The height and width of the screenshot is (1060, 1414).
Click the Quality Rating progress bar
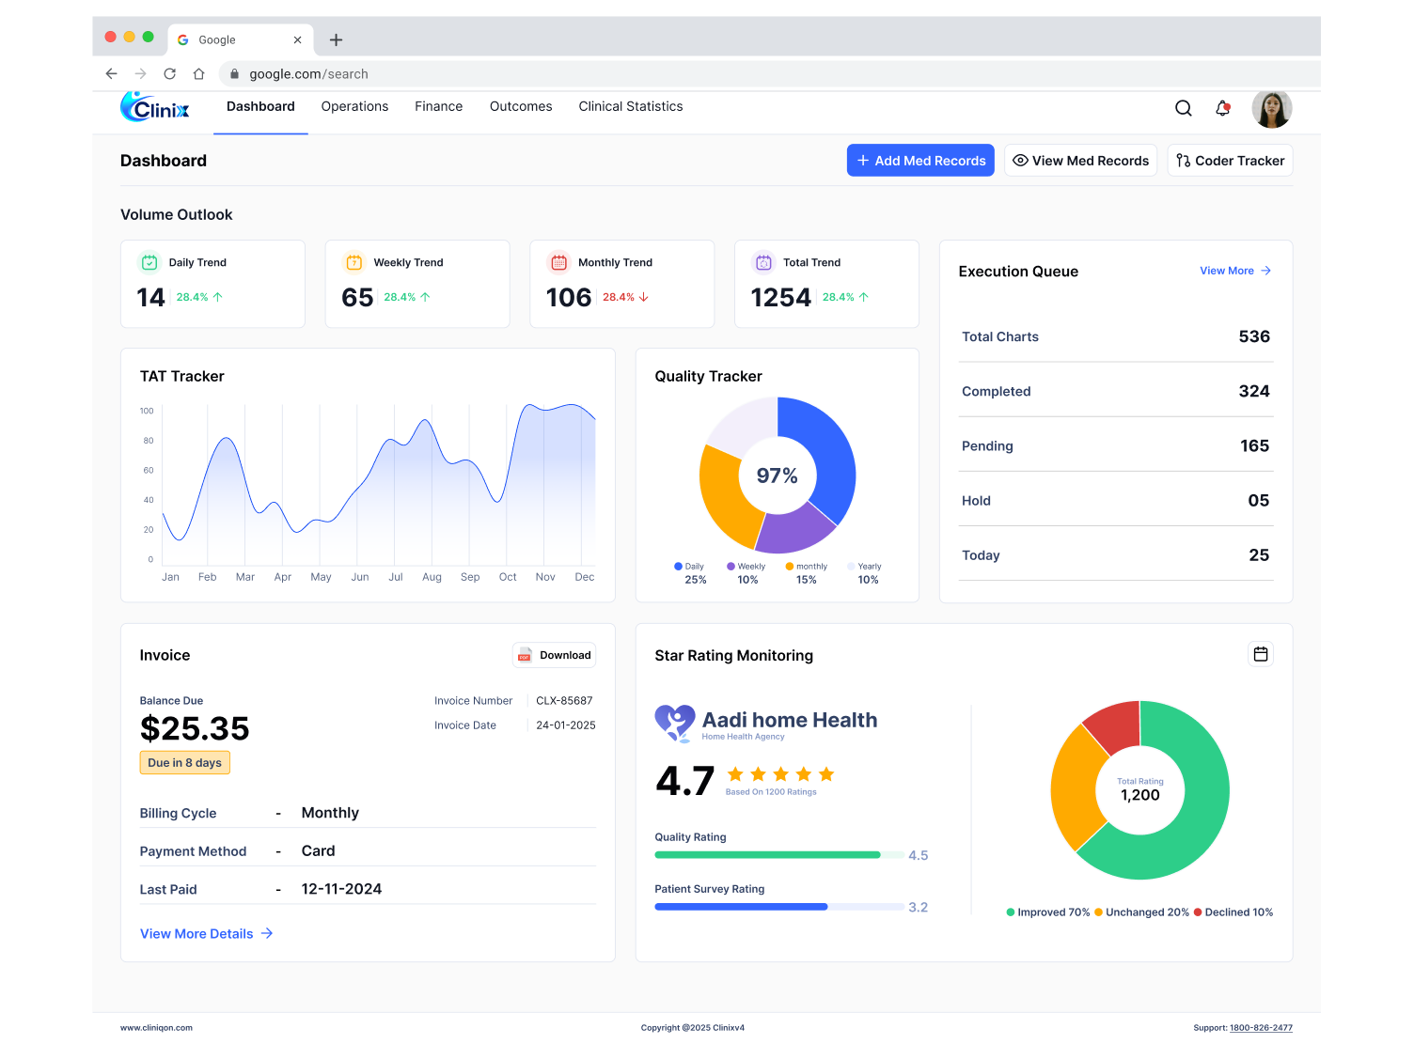[778, 855]
